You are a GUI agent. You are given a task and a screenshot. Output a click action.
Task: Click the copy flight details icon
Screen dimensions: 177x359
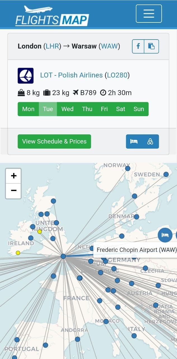click(151, 46)
